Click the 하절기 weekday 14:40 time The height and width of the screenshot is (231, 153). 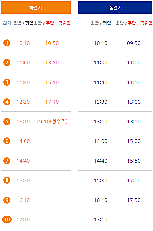(x=23, y=161)
